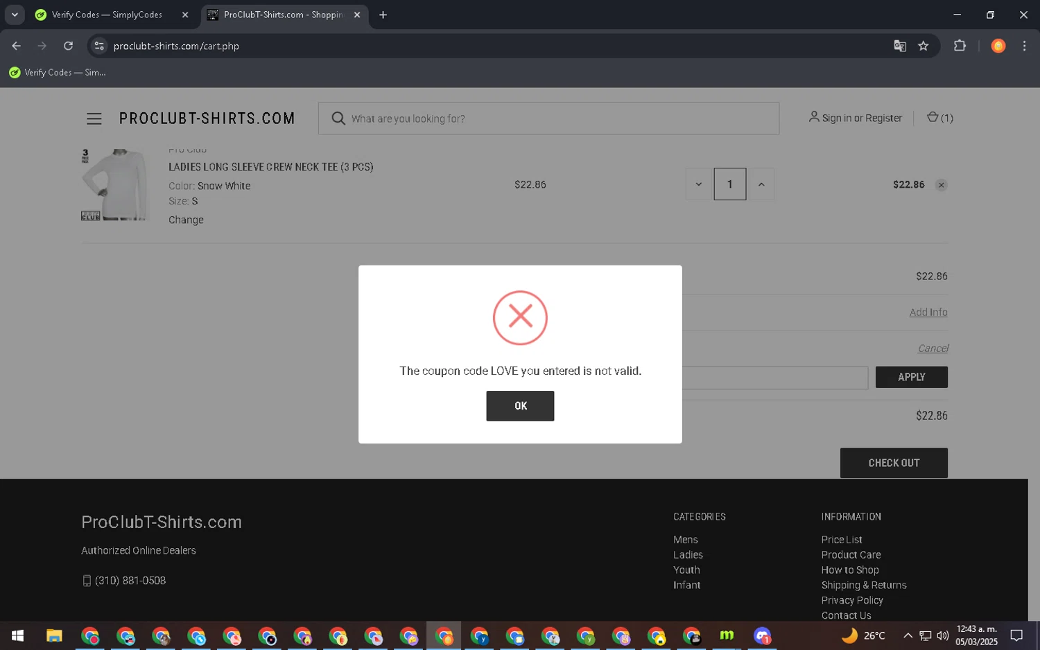Screen dimensions: 1040x650
Task: Open the Extensions puzzle icon
Action: (960, 46)
